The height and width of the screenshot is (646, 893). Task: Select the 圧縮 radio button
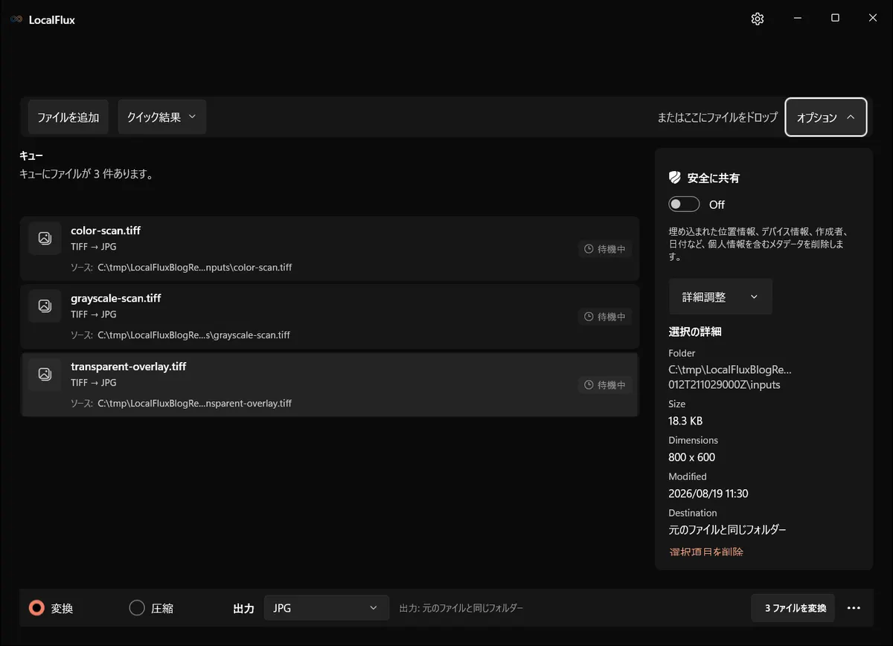click(x=137, y=608)
